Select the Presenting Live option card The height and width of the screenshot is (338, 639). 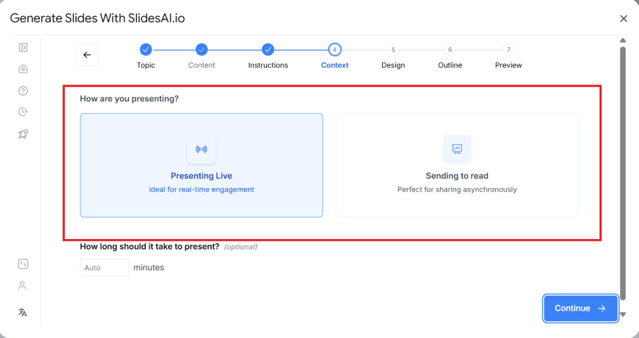click(201, 165)
